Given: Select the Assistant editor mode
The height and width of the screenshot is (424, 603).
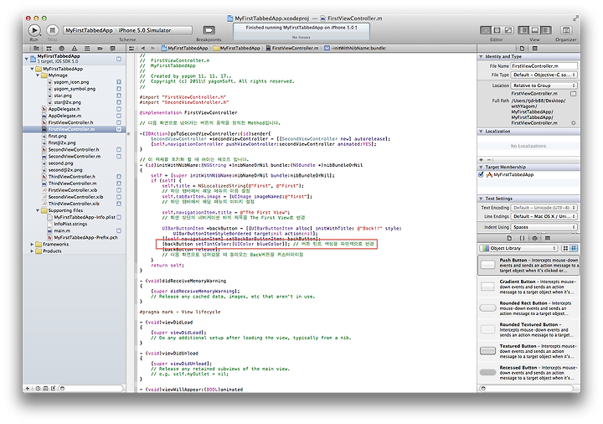Looking at the screenshot, I should (x=497, y=30).
